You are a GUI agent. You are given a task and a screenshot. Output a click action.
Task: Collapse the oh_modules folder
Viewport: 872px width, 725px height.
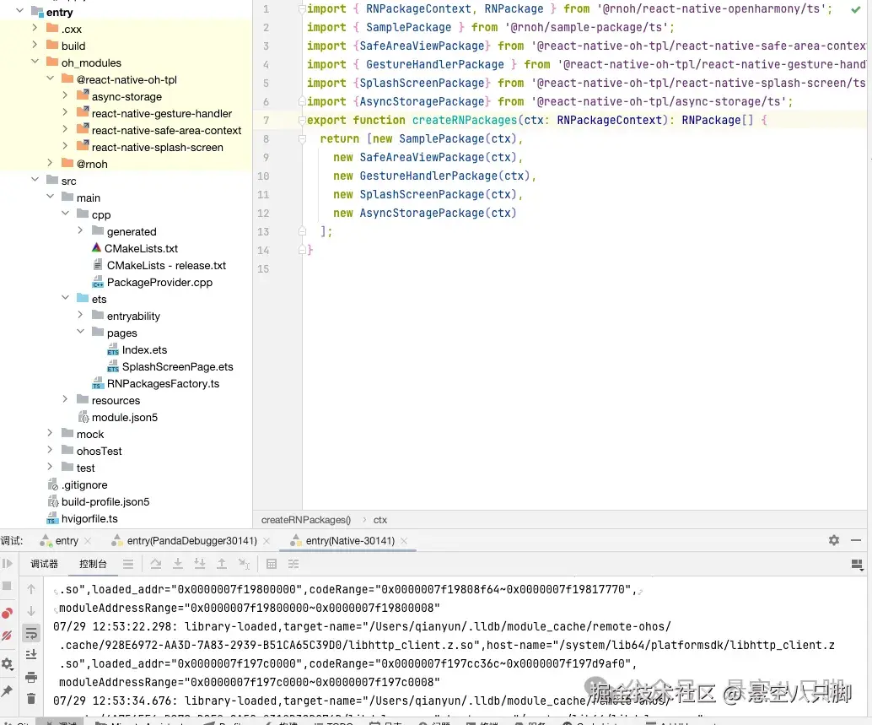click(35, 62)
